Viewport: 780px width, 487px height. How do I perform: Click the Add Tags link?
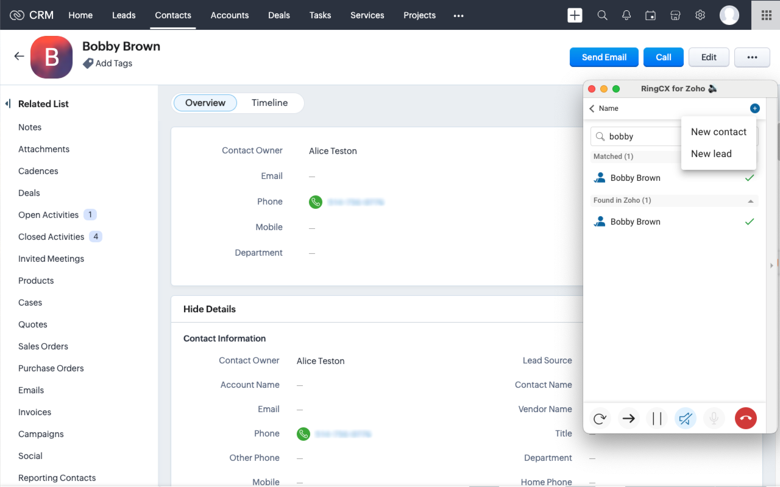coord(114,63)
